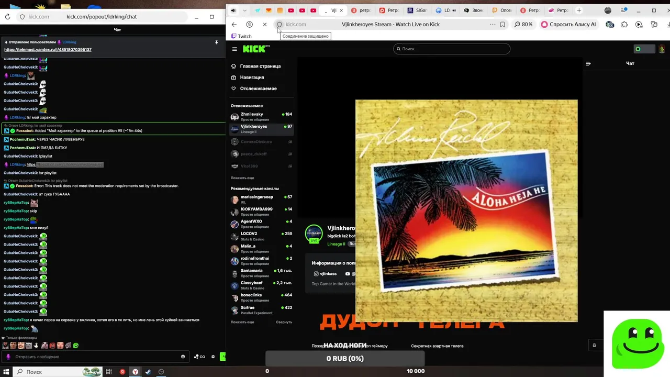Expand recommended channels with bottom 'Показать еще'
This screenshot has width=670, height=377.
pyautogui.click(x=242, y=322)
